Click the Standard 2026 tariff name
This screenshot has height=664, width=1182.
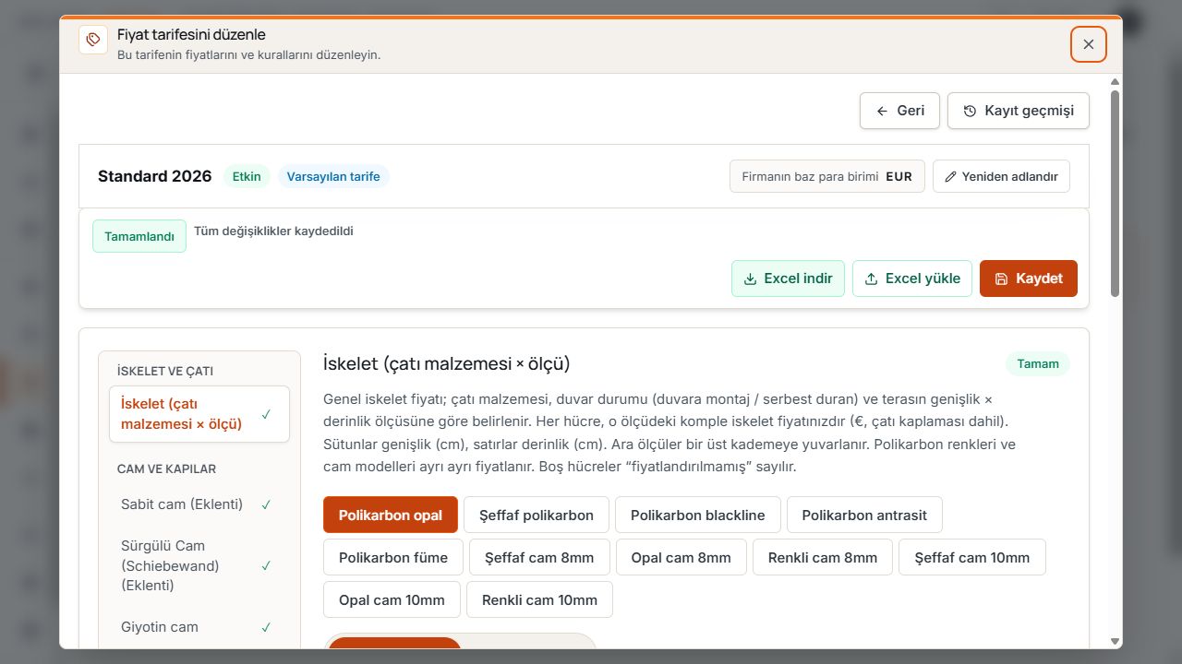[x=155, y=176]
